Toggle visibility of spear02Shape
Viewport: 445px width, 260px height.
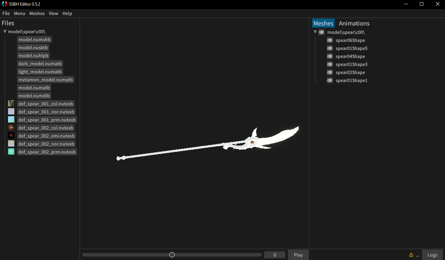pos(330,72)
